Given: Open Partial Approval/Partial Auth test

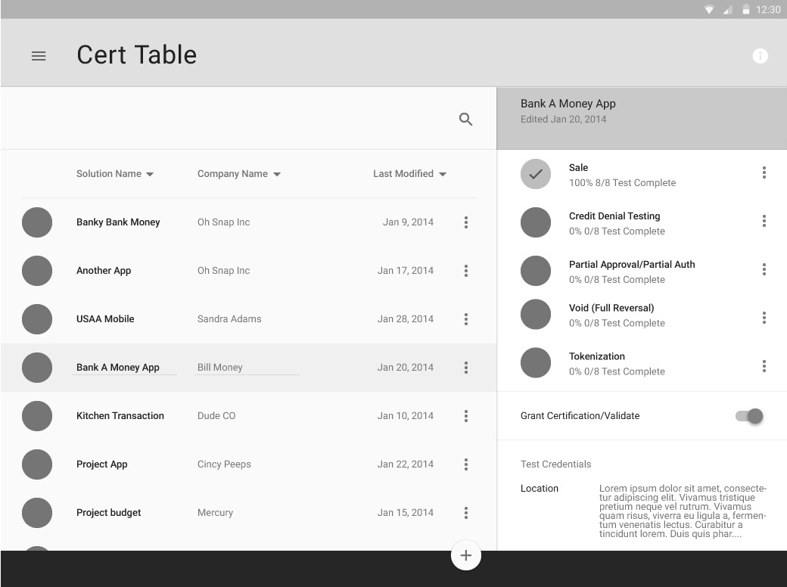Looking at the screenshot, I should 631,265.
